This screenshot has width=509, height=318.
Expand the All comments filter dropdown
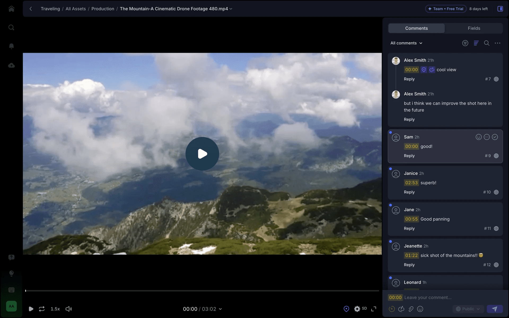tap(406, 43)
